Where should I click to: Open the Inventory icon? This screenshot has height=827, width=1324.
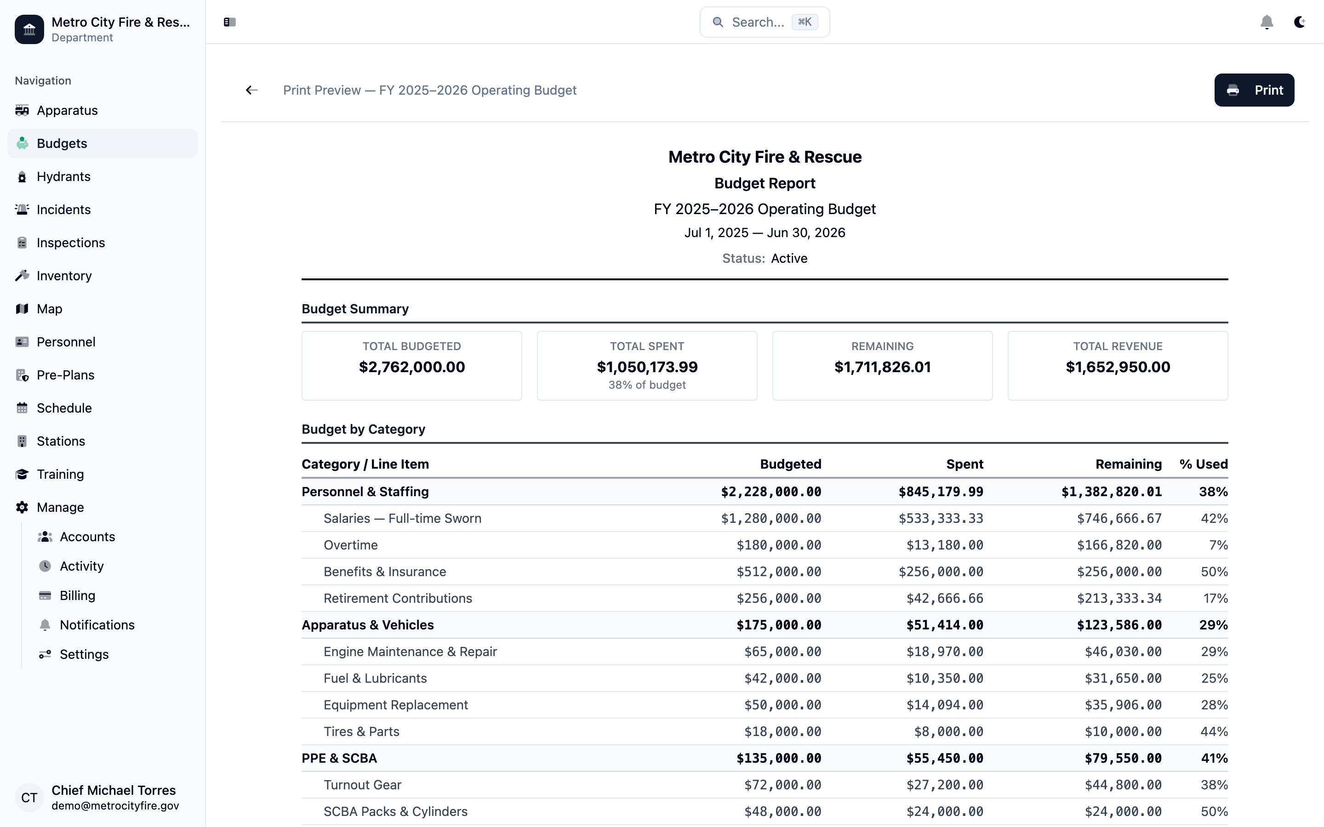click(23, 276)
